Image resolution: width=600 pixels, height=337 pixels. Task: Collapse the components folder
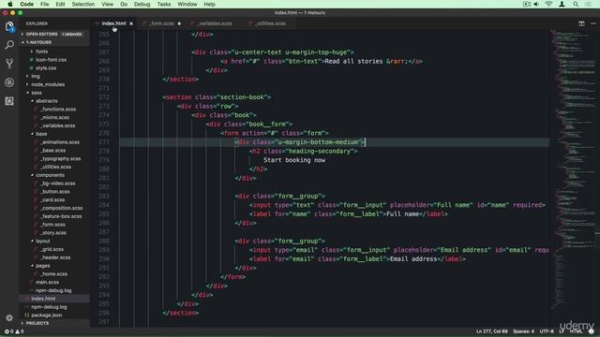pyautogui.click(x=50, y=175)
